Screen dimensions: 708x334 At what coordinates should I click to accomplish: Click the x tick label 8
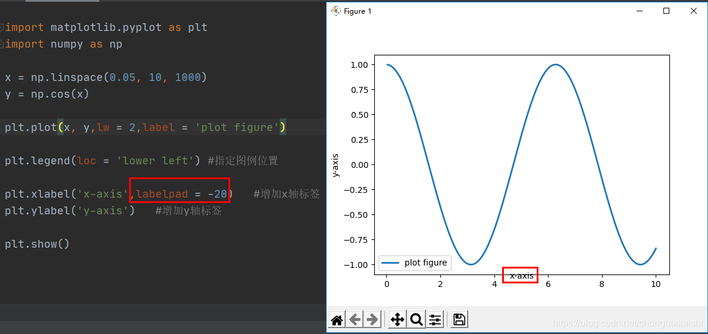tap(602, 284)
